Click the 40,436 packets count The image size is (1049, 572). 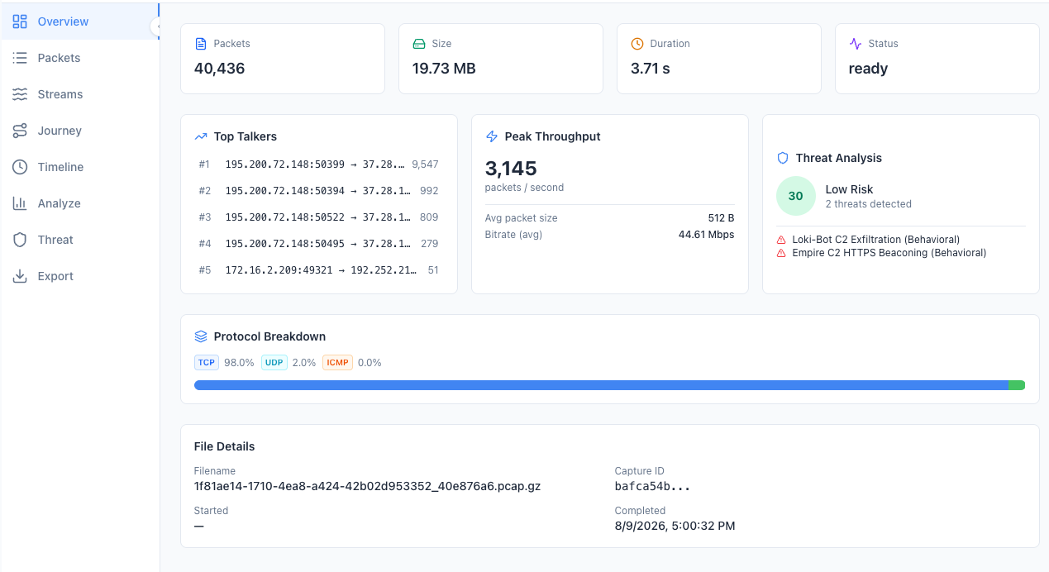click(x=219, y=69)
